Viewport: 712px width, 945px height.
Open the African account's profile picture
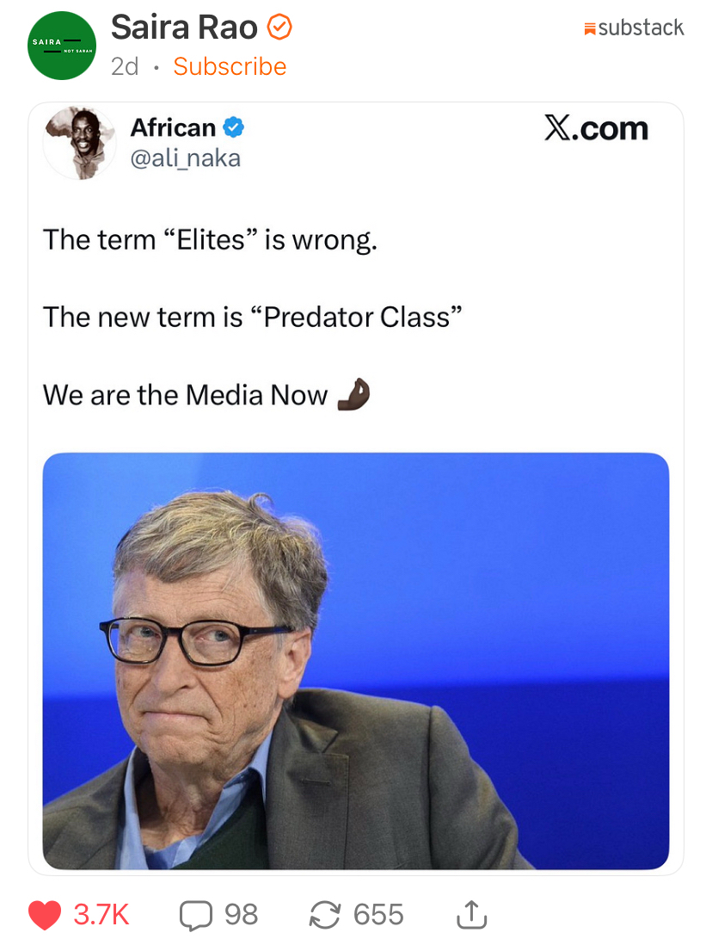tap(79, 143)
